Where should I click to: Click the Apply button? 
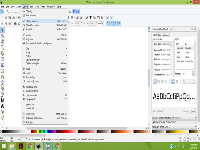coord(185,111)
